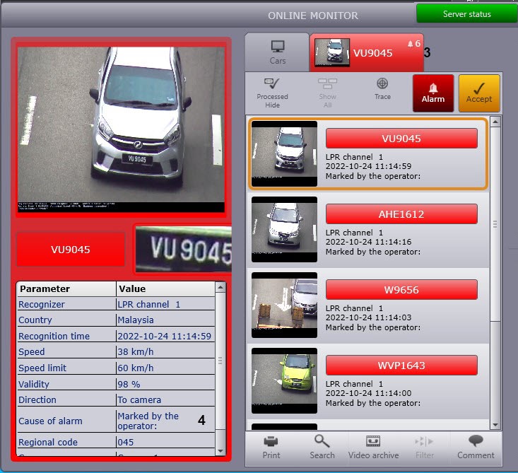518x473 pixels.
Task: Select the AHE1612 plate entry
Action: point(401,214)
